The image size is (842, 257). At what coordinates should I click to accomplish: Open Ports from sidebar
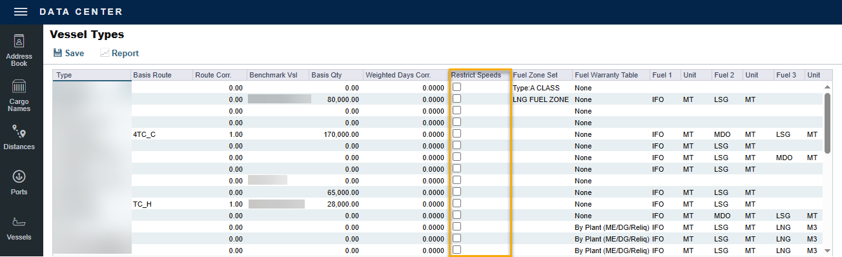click(x=19, y=183)
